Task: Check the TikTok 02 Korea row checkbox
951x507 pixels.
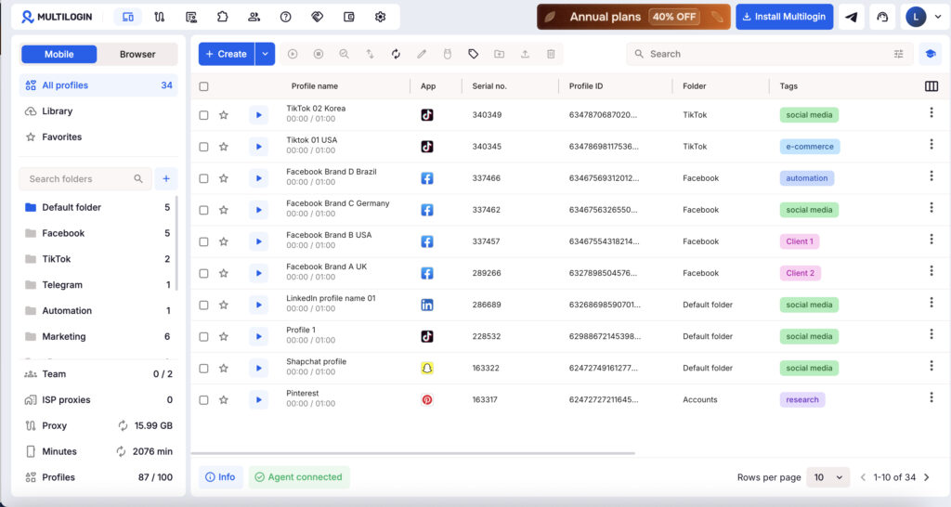Action: click(203, 114)
